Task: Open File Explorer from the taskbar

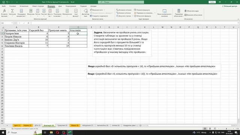Action: tap(51, 132)
